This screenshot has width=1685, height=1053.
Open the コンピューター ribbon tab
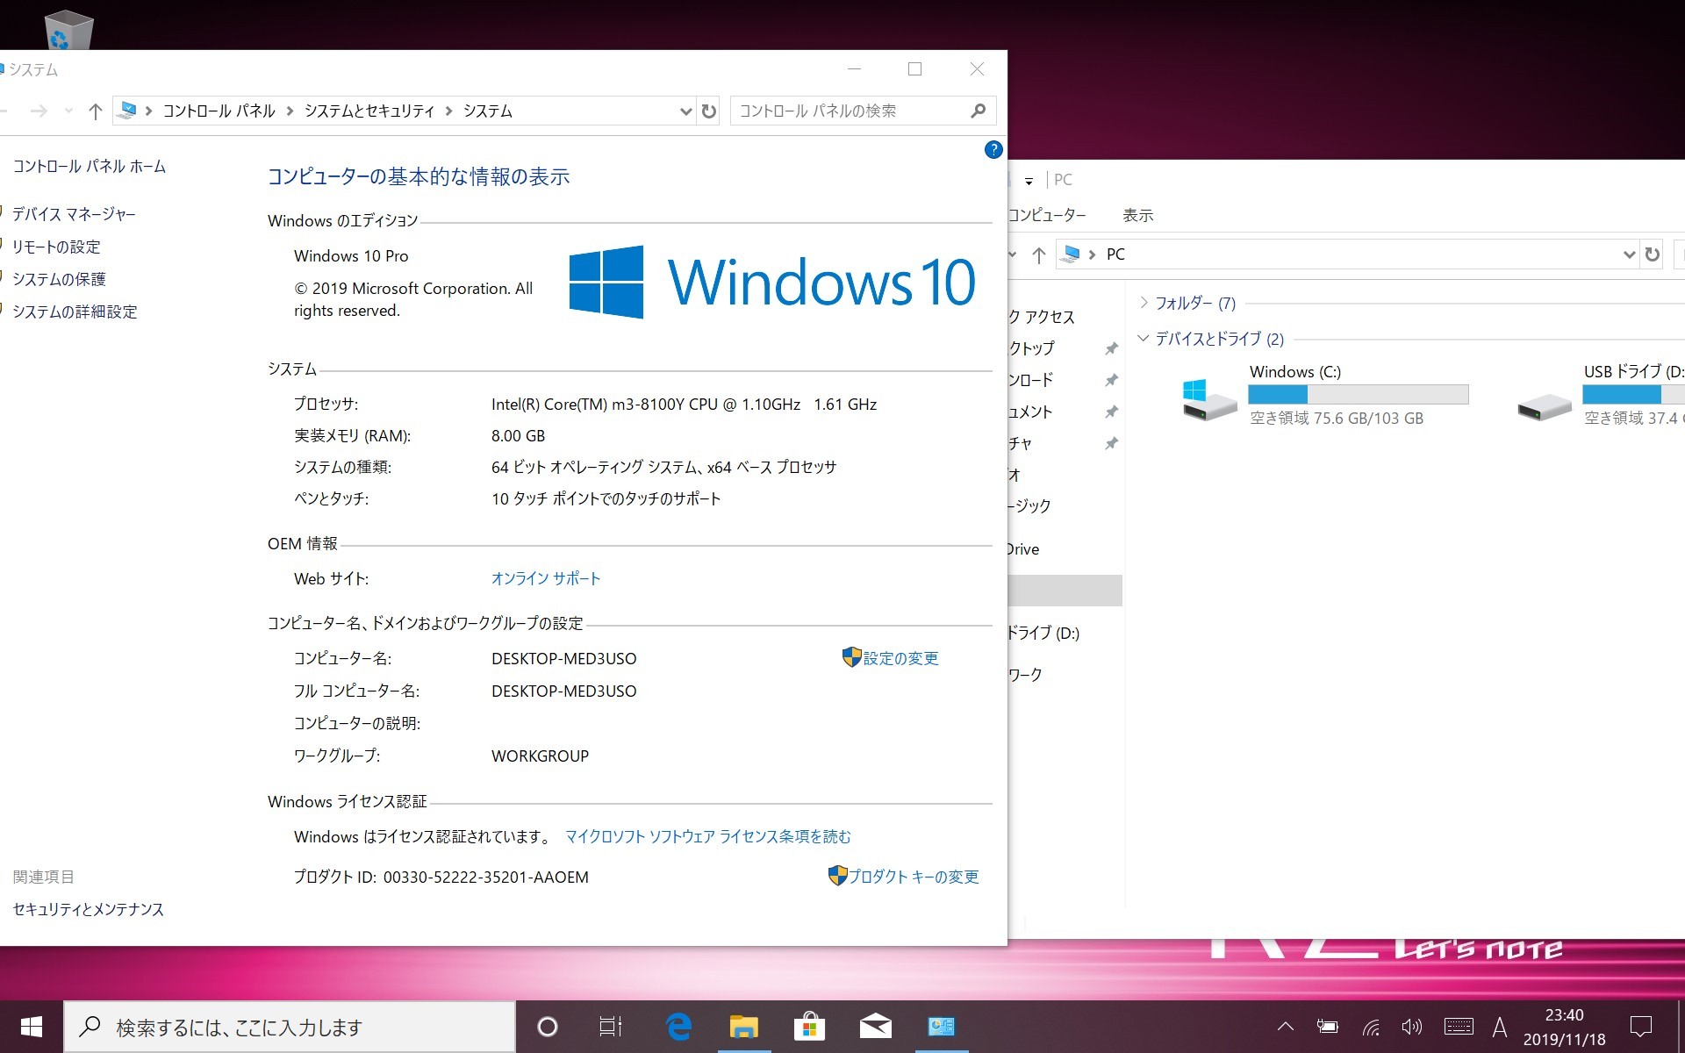click(1047, 215)
